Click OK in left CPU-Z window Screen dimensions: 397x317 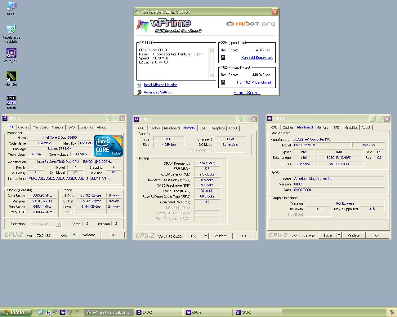tap(113, 235)
